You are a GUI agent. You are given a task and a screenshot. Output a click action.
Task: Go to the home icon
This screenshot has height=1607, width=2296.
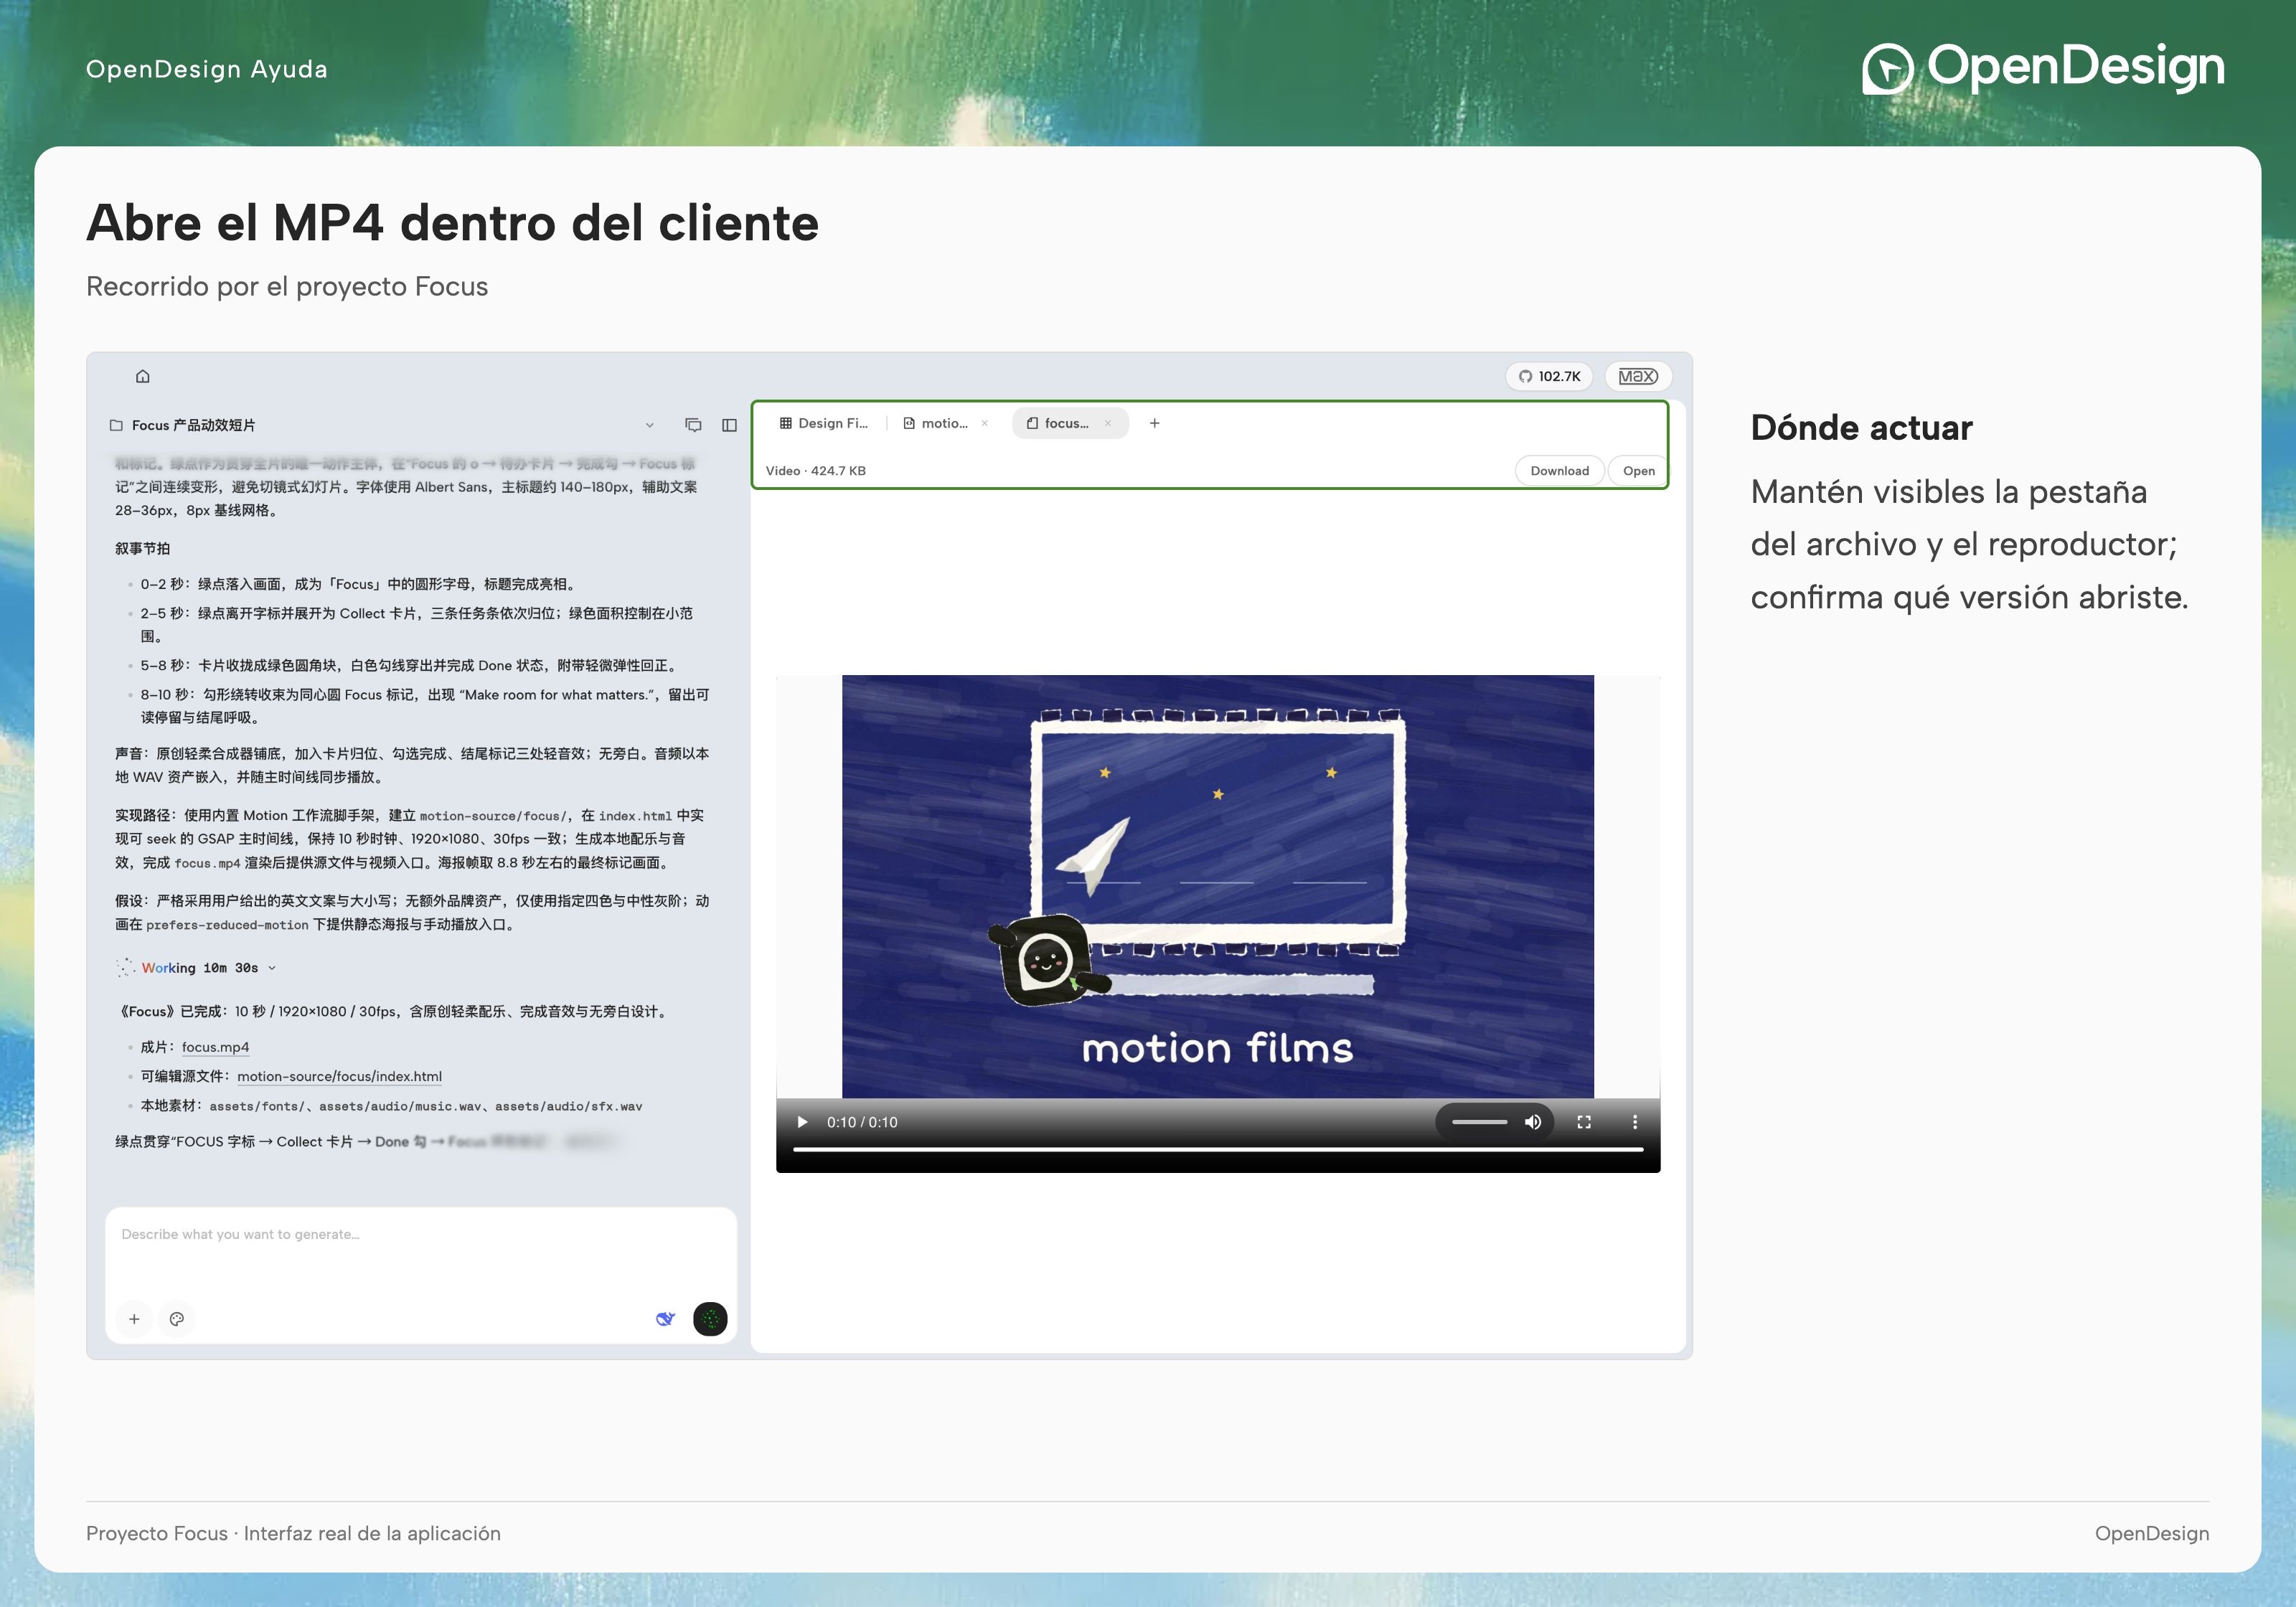click(143, 376)
